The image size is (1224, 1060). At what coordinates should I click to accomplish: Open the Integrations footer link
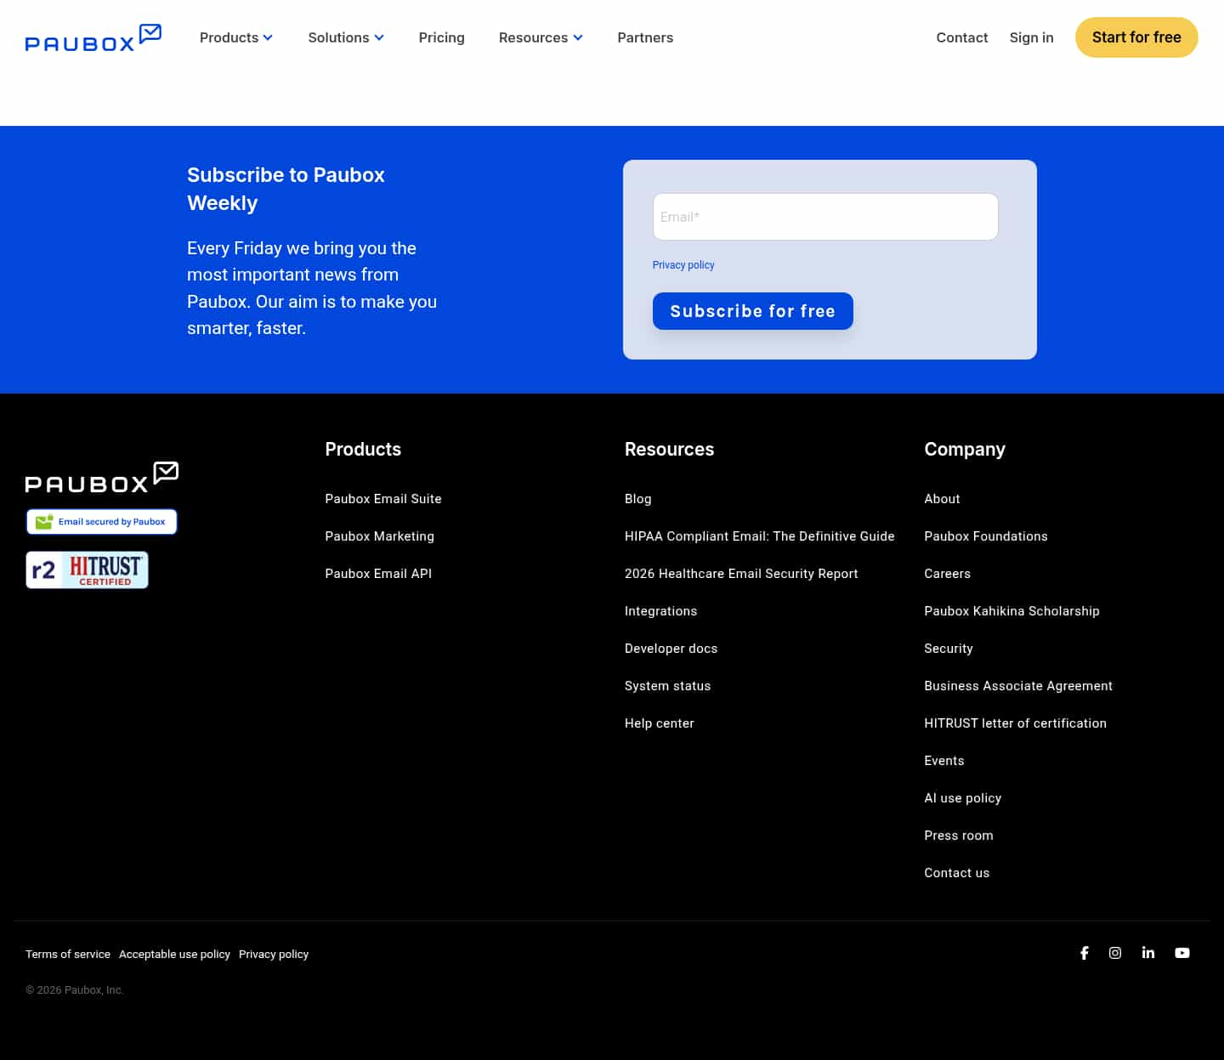pos(661,611)
